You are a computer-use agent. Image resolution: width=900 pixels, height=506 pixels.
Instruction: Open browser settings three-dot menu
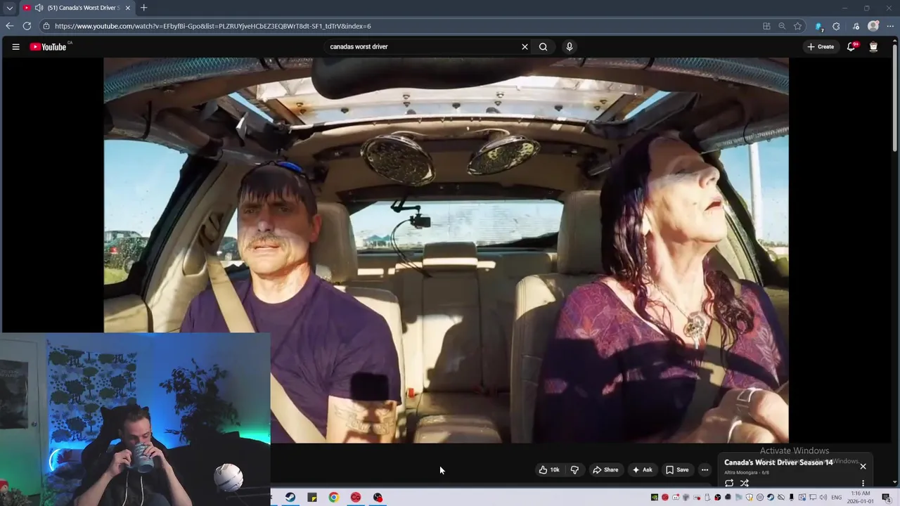click(x=891, y=26)
